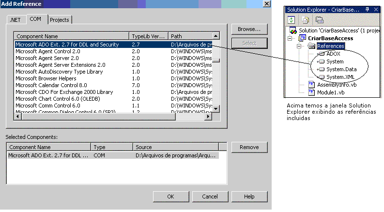Select the References folder
The width and height of the screenshot is (384, 212).
331,46
